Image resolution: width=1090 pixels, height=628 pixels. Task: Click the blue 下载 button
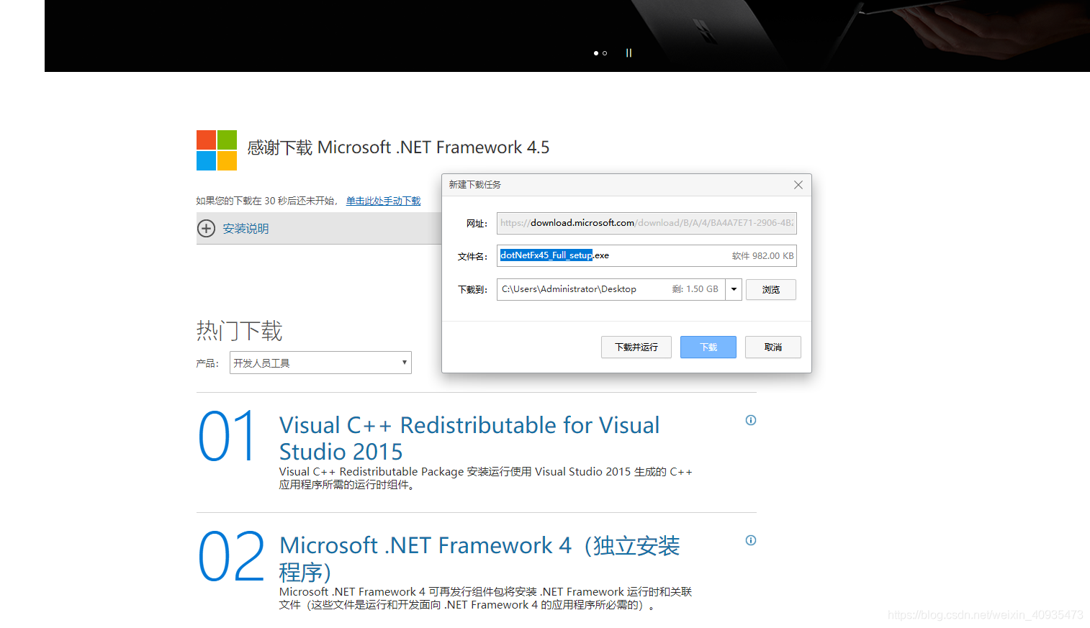click(708, 347)
